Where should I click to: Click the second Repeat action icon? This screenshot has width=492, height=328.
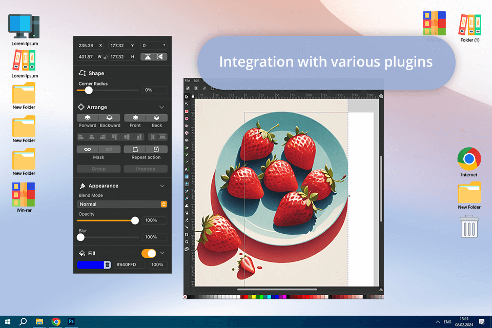tap(157, 150)
